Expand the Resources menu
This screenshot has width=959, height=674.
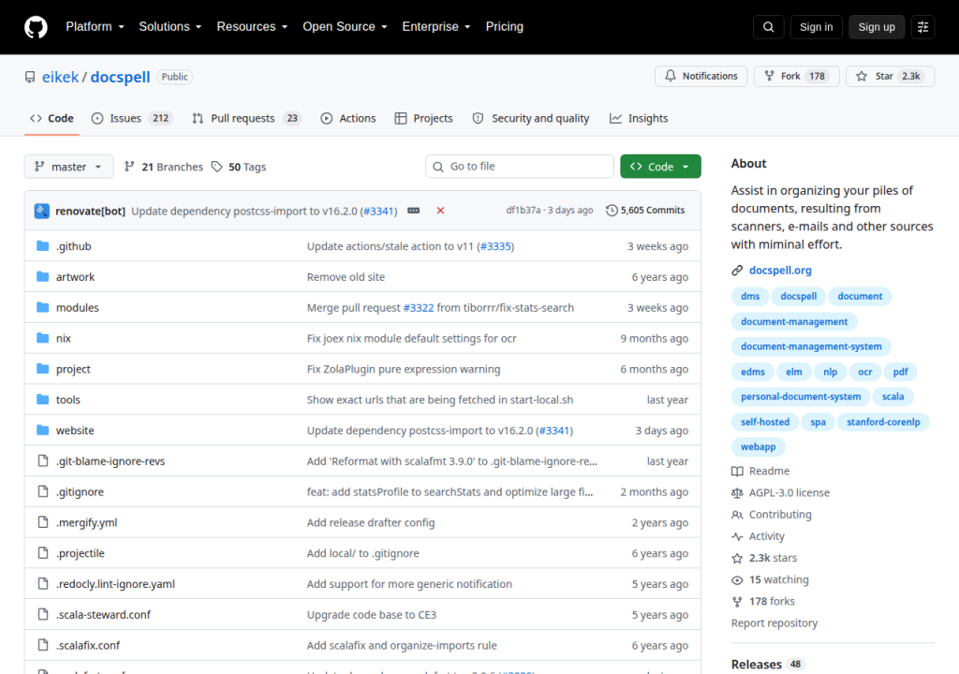tap(252, 27)
